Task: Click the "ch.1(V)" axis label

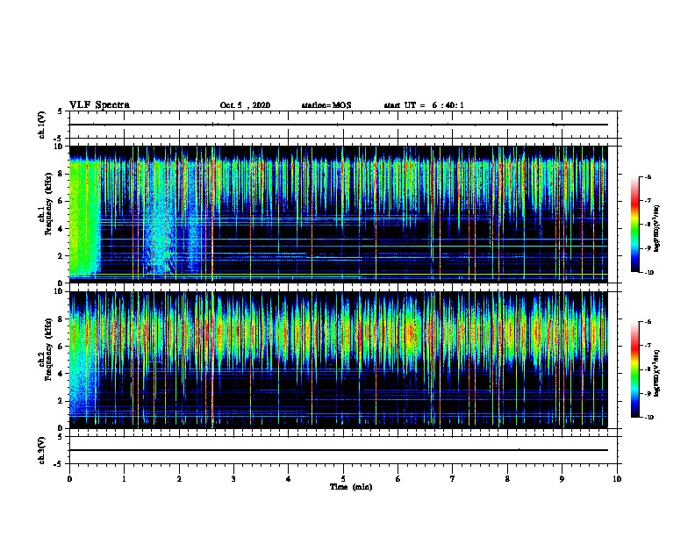Action: point(42,125)
